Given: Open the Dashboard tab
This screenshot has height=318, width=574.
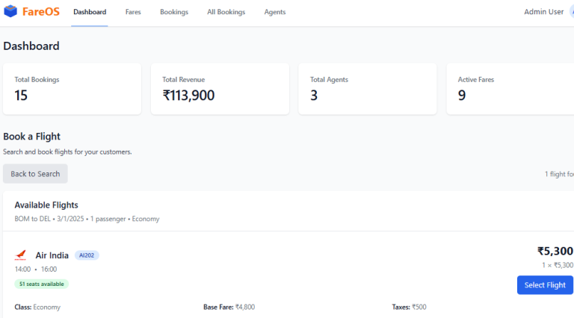Looking at the screenshot, I should [x=90, y=12].
